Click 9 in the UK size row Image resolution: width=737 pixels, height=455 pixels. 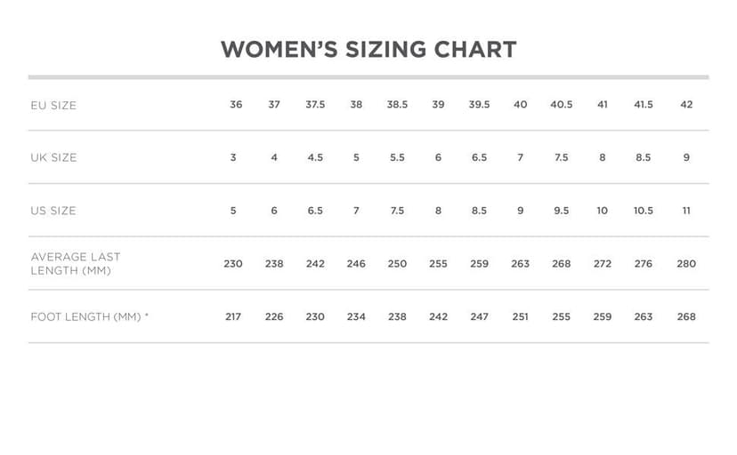pos(686,157)
